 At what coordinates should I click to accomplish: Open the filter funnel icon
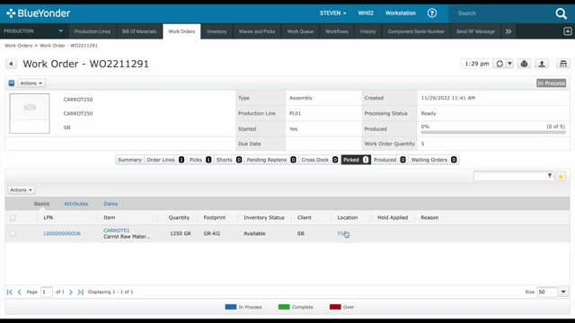point(549,176)
